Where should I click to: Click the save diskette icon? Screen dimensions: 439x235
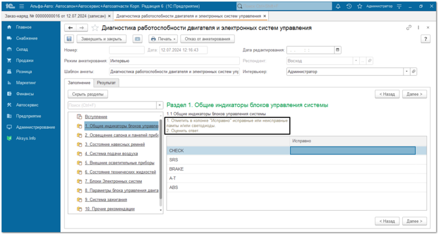(69, 39)
